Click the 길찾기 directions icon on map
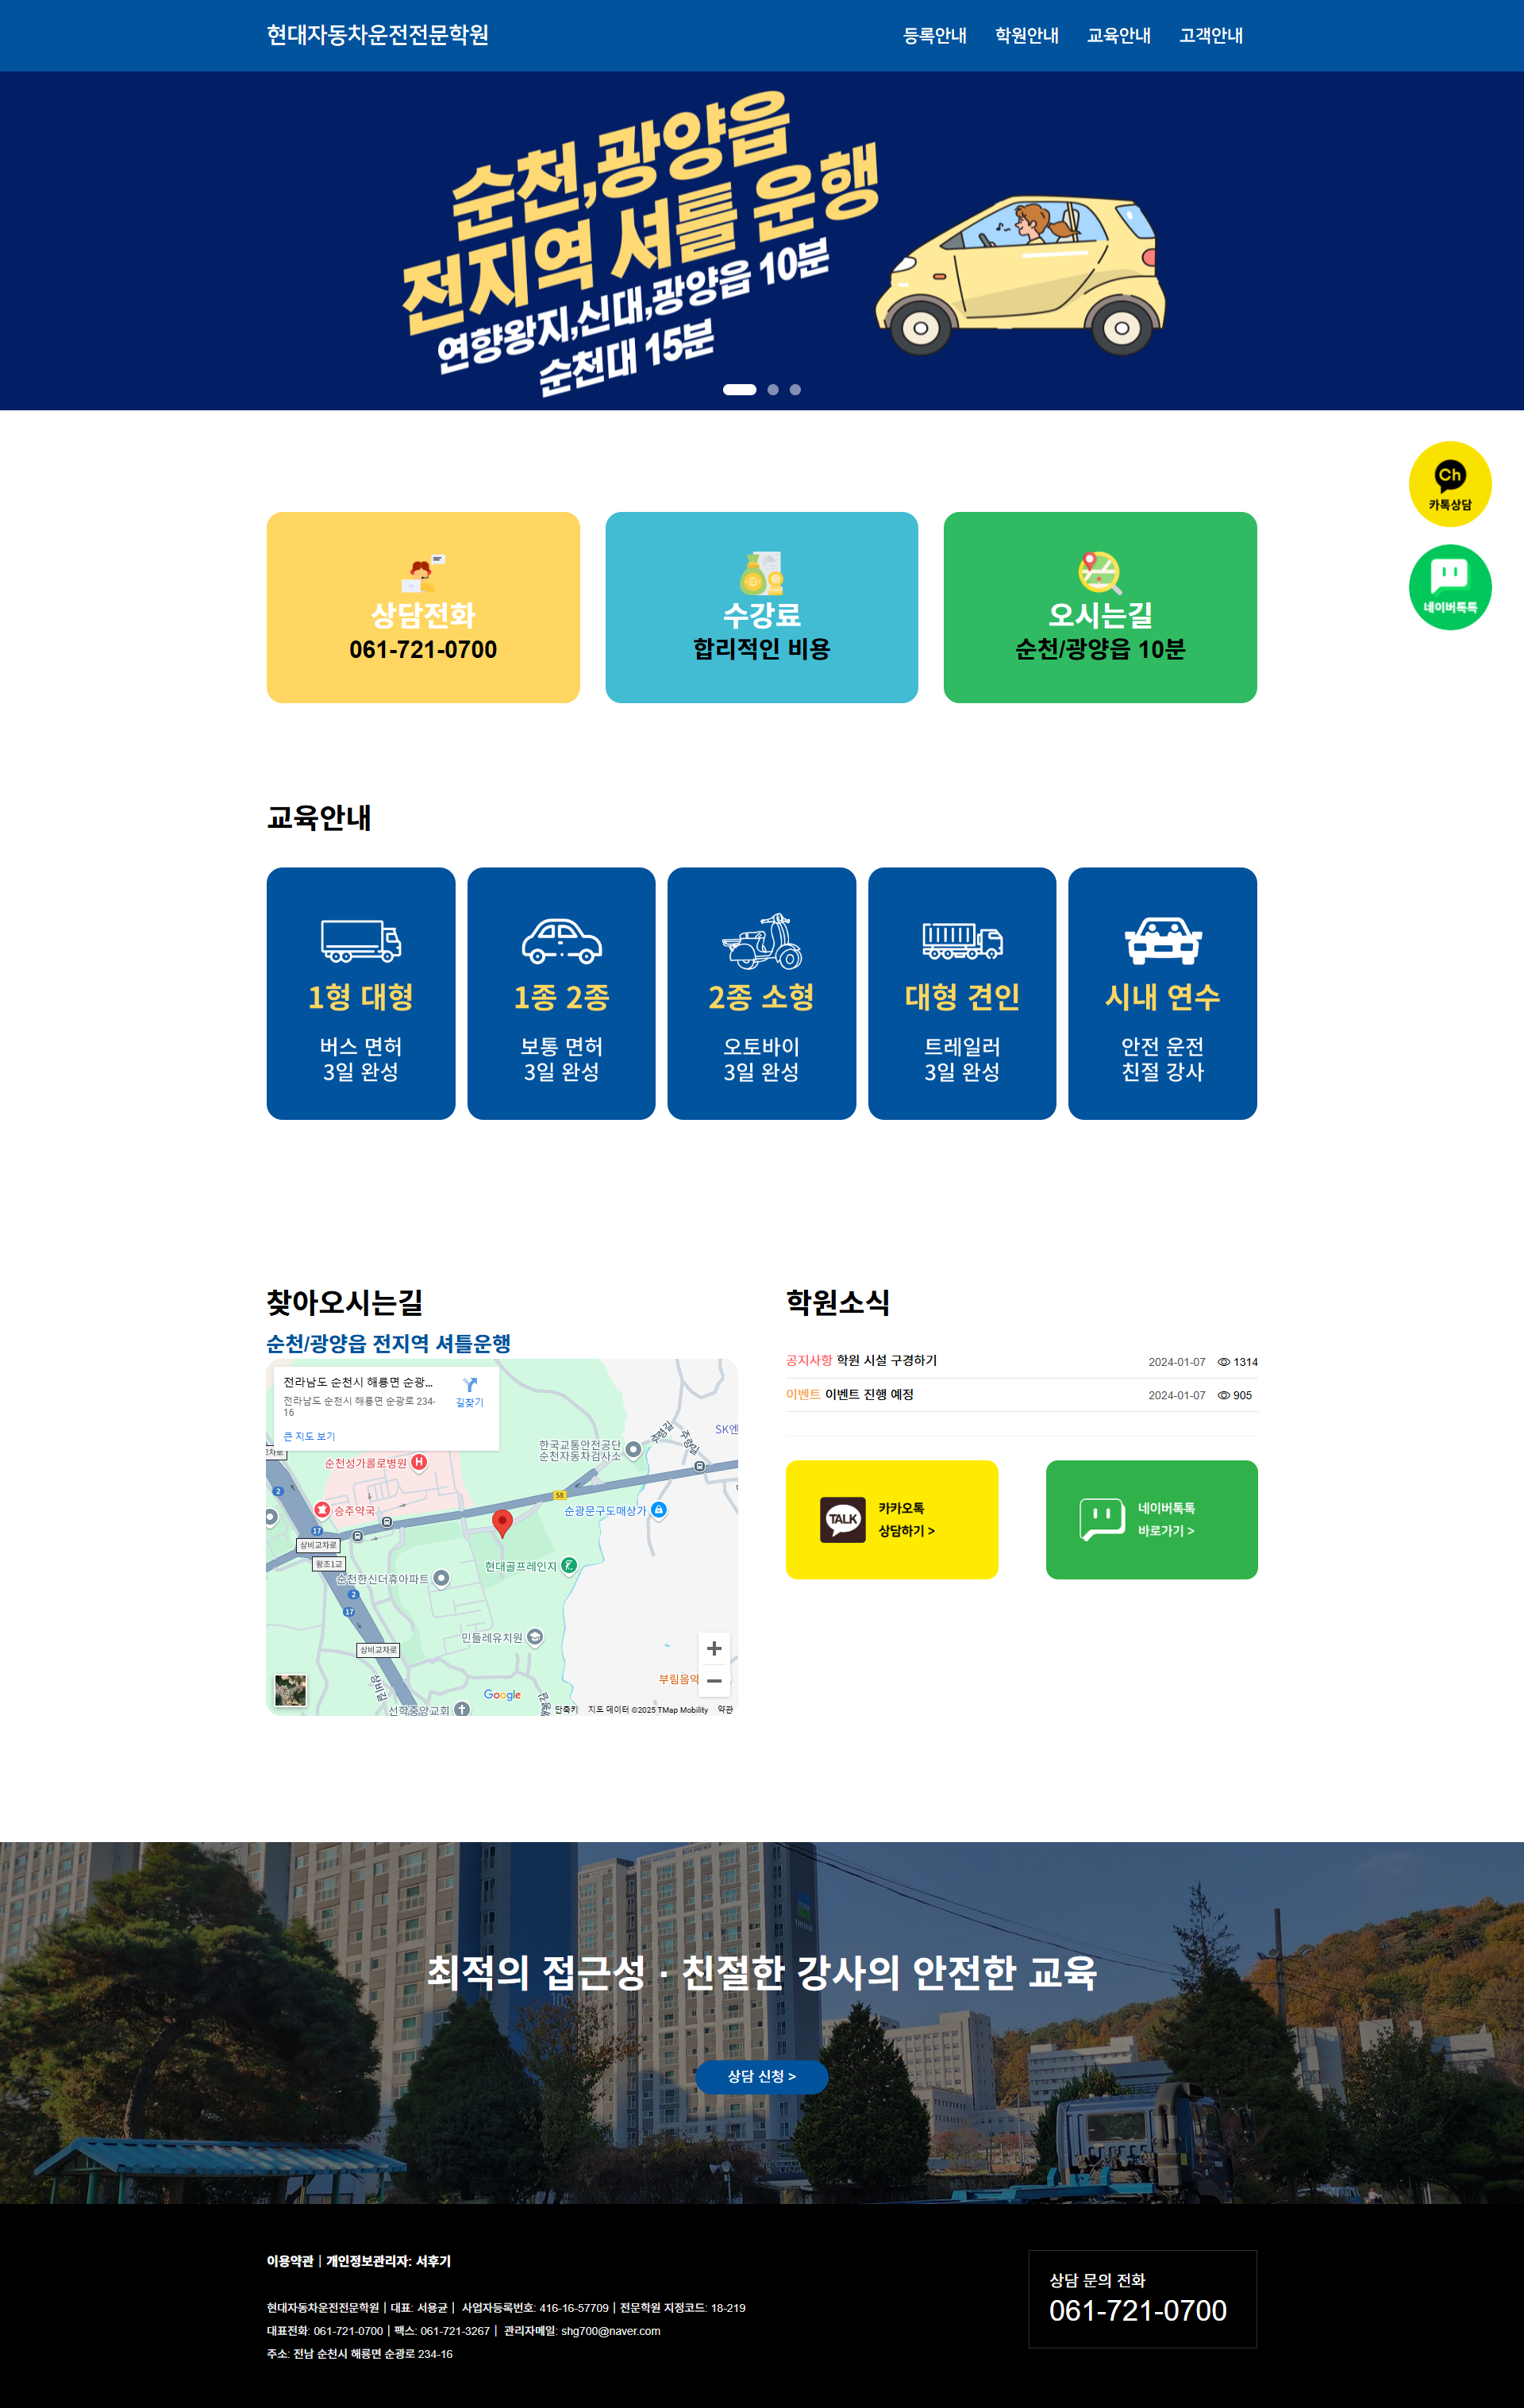The width and height of the screenshot is (1524, 2408). [x=470, y=1391]
